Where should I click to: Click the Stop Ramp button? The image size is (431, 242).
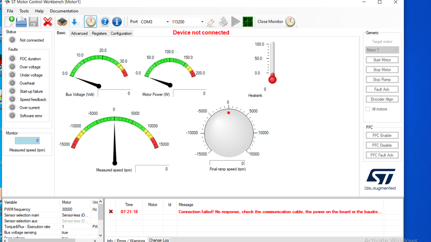pyautogui.click(x=382, y=80)
